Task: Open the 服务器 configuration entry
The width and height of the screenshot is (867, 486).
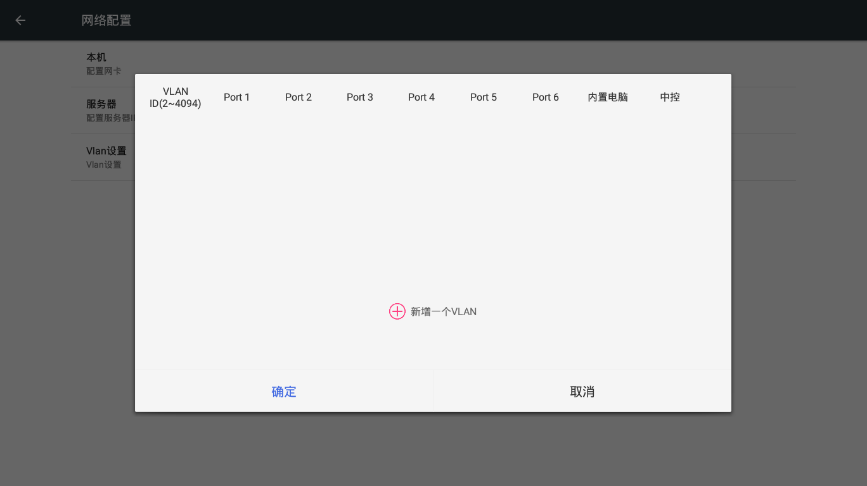Action: pyautogui.click(x=109, y=110)
